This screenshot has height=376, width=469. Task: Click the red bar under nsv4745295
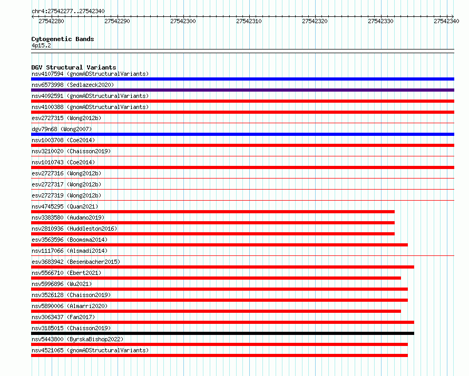(213, 212)
